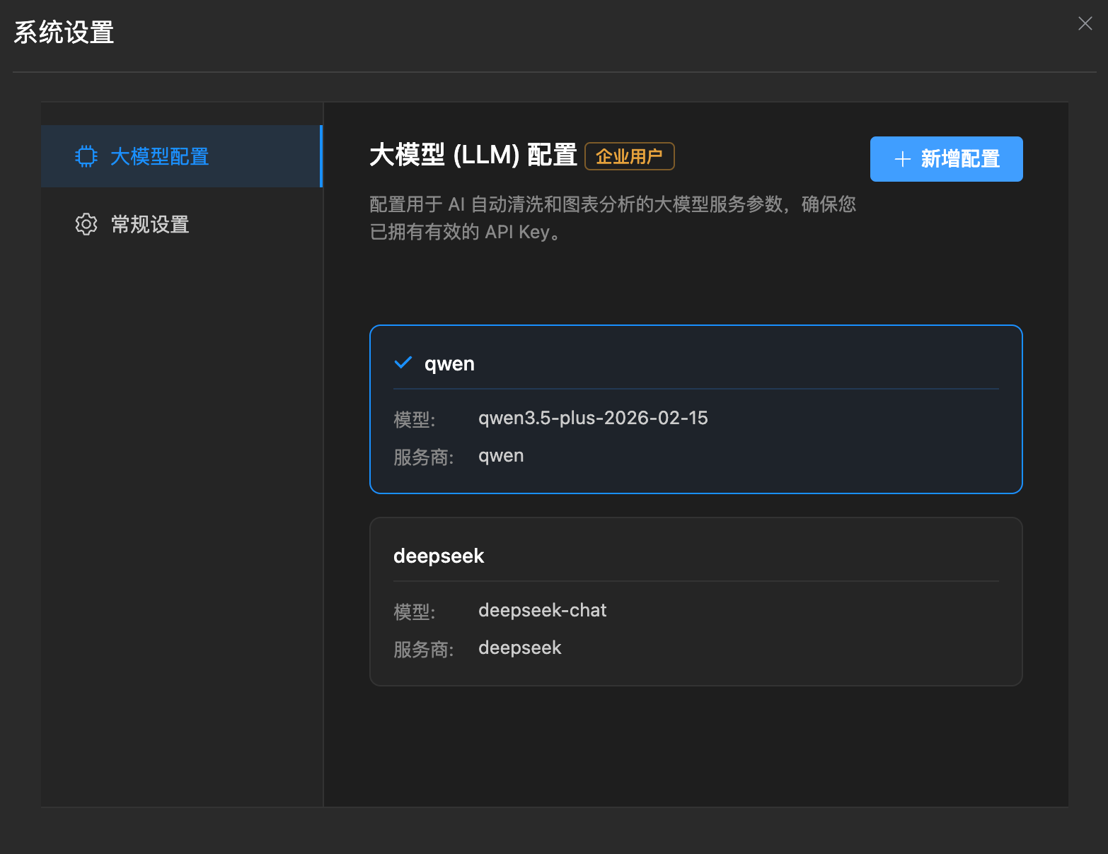
Task: Click the gear icon beside 常规设置
Action: (x=86, y=224)
